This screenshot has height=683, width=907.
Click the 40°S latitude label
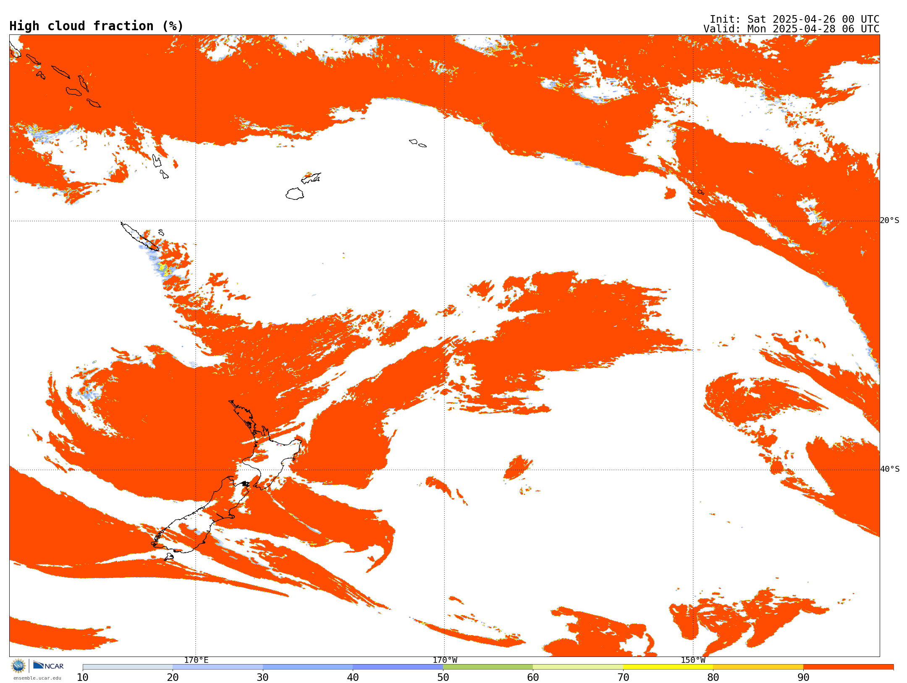click(890, 469)
